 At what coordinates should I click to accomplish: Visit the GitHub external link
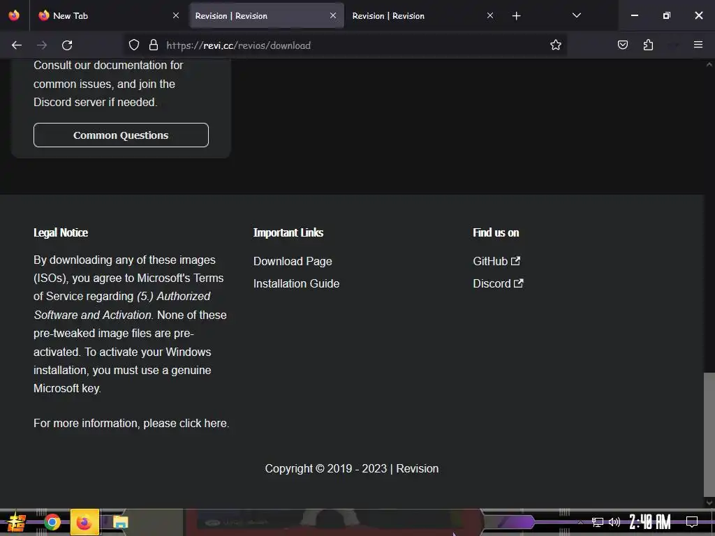496,261
